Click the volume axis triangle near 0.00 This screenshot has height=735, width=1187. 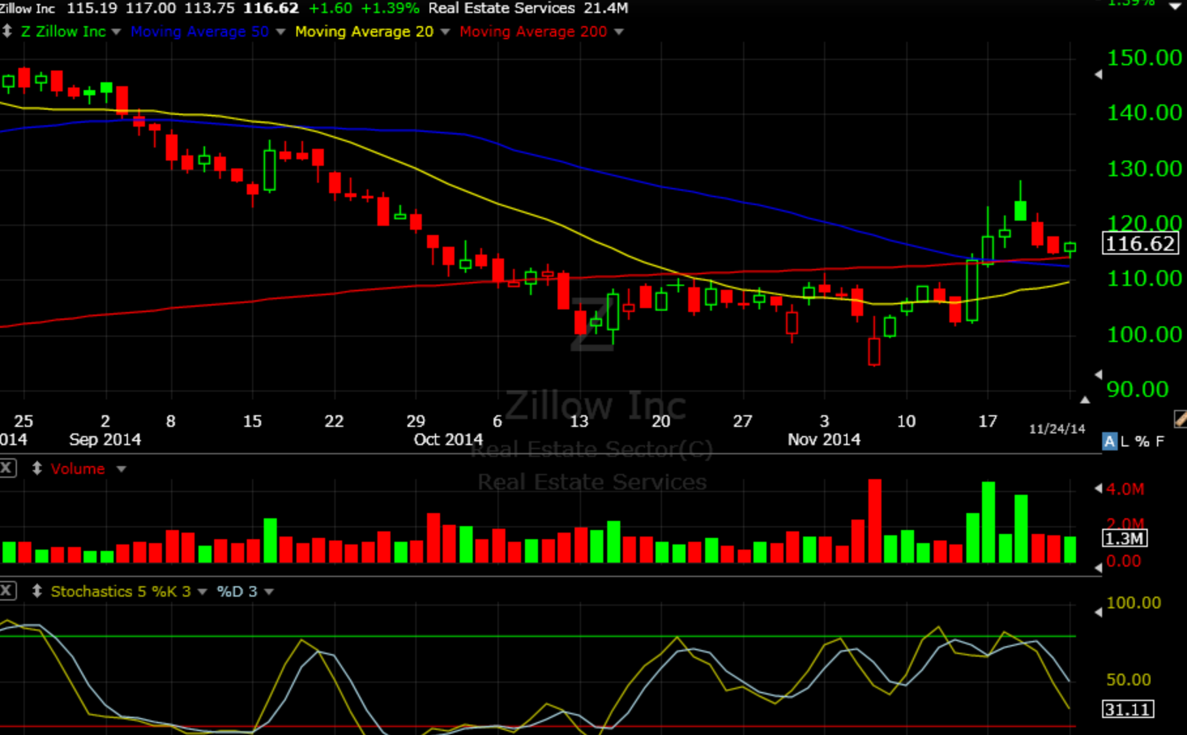[1098, 568]
